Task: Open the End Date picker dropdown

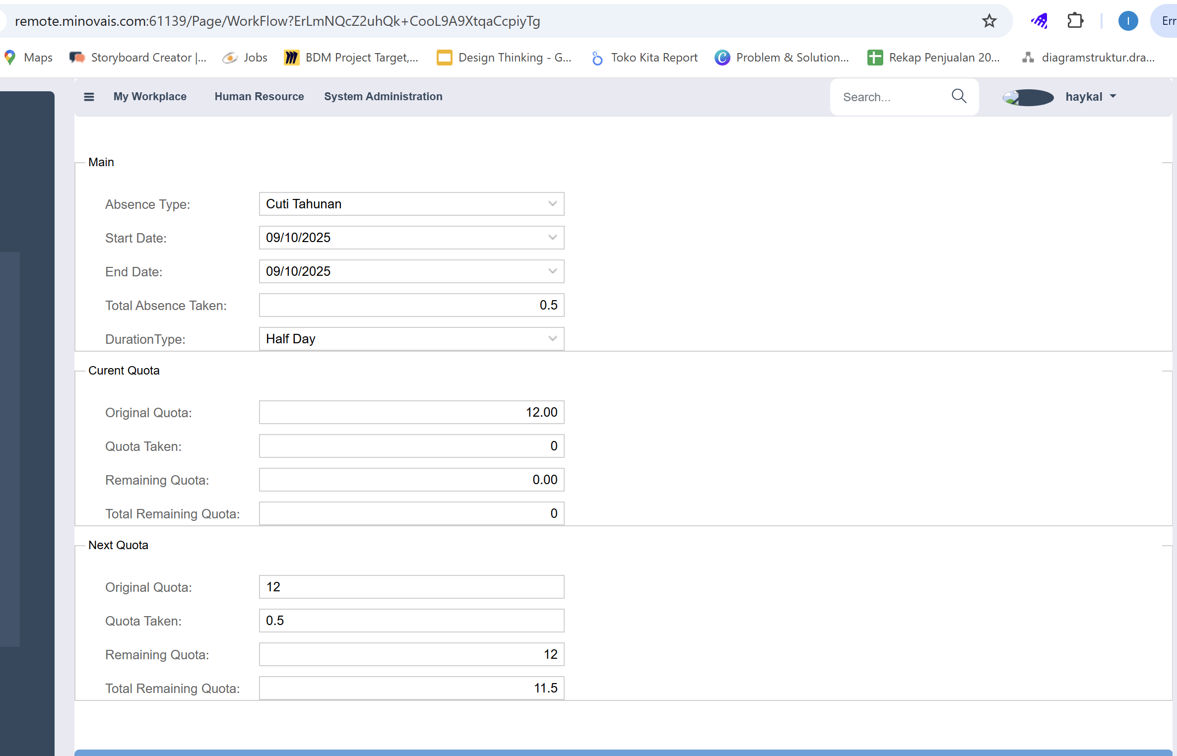Action: coord(552,271)
